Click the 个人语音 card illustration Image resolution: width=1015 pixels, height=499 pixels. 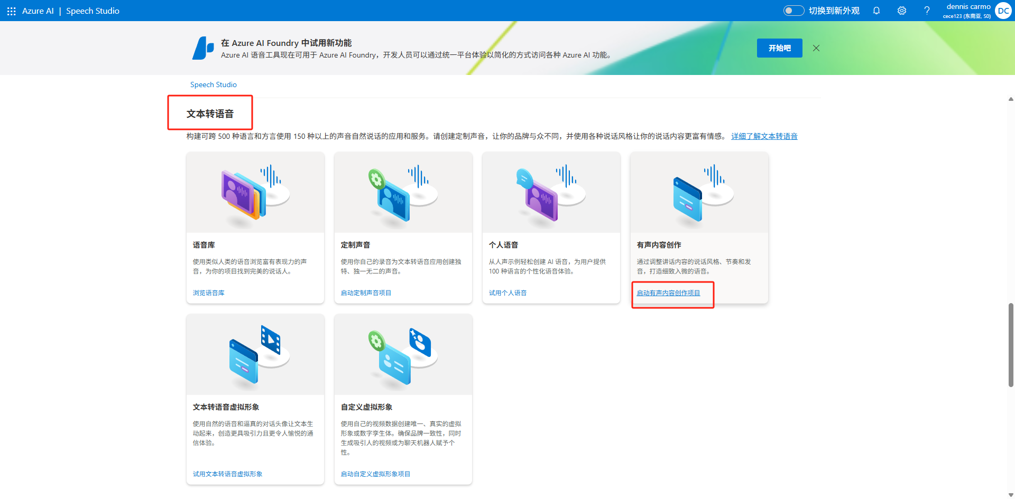551,193
